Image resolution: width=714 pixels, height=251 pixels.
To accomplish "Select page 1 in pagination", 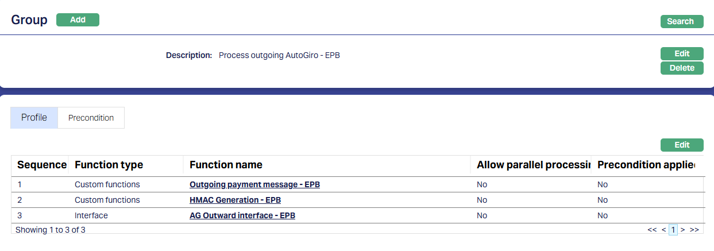I will coord(673,230).
